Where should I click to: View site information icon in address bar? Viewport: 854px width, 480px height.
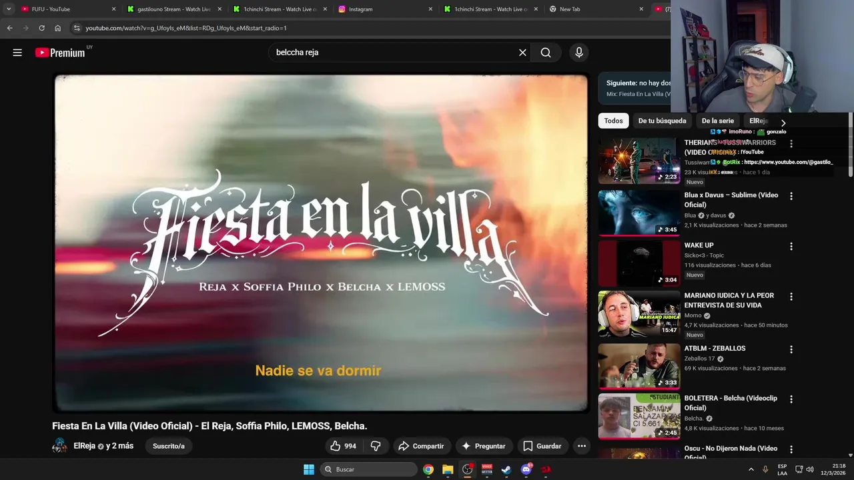[77, 28]
